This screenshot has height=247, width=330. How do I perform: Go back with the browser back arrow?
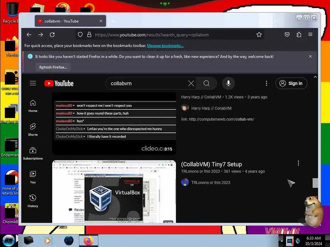click(29, 35)
